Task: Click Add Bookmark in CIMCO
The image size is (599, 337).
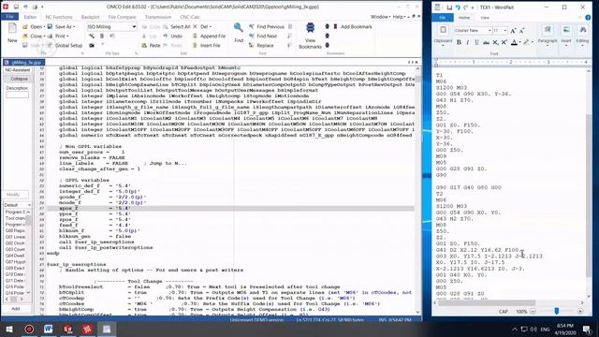Action: click(353, 27)
